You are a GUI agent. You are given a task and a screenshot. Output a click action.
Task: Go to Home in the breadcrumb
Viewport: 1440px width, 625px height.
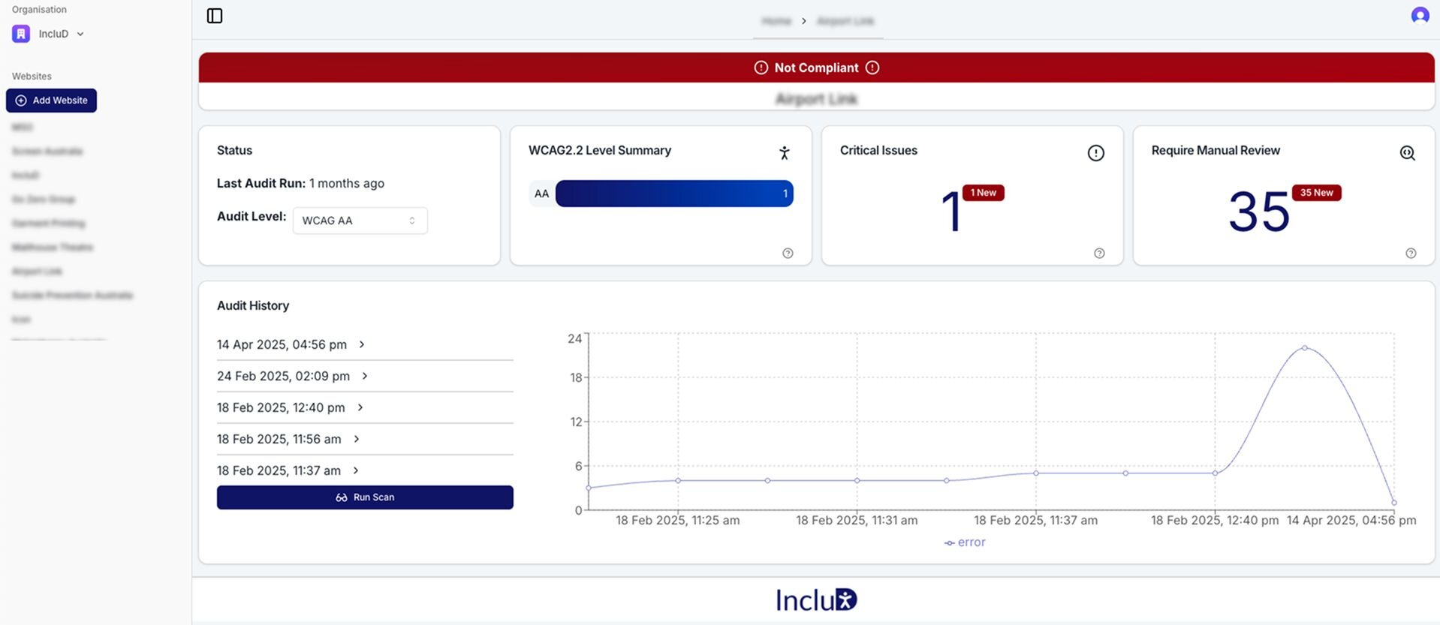point(776,21)
